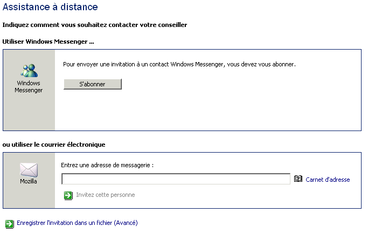Screen dimensions: 368x233
Task: Click green arrow beside Enregistrer l'invitation
Action: [x=9, y=224]
